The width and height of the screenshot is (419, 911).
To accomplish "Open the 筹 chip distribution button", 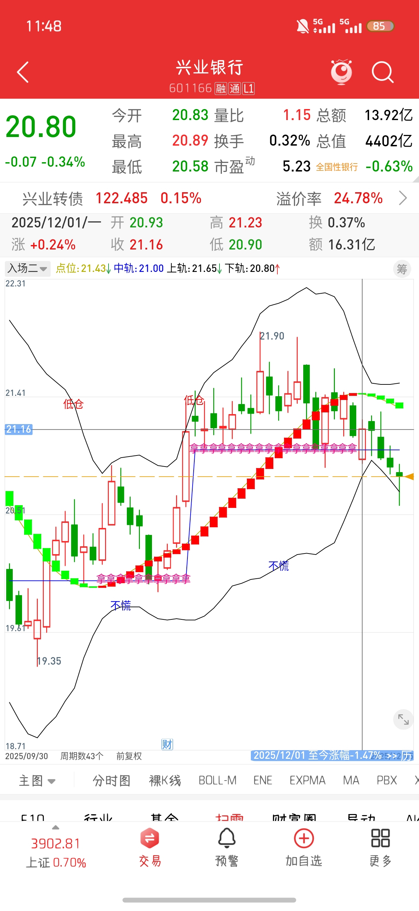I will point(402,269).
